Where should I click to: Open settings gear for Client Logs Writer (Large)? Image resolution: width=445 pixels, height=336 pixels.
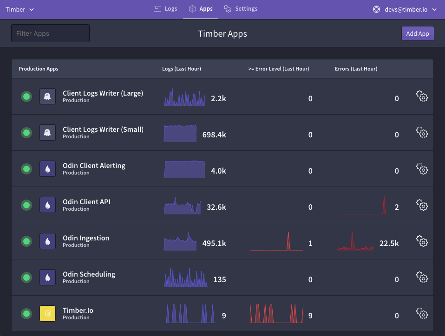click(x=422, y=97)
